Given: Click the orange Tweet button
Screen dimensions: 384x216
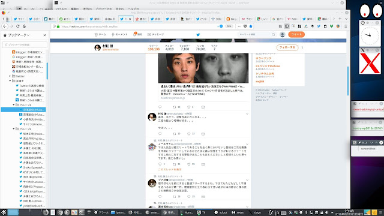Looking at the screenshot, I should click(x=296, y=35).
